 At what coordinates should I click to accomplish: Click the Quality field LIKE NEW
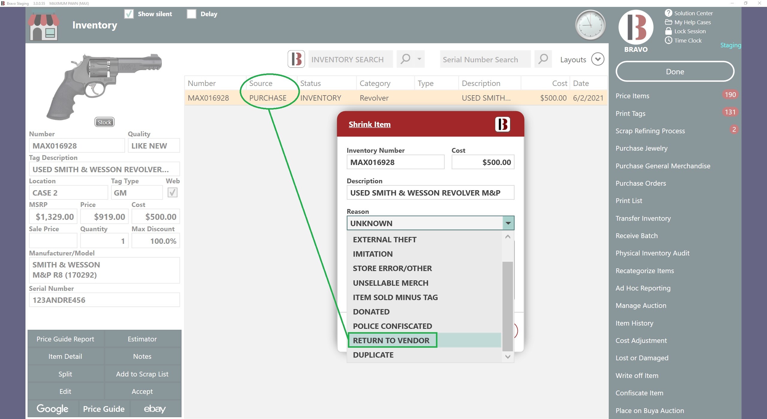tap(154, 146)
